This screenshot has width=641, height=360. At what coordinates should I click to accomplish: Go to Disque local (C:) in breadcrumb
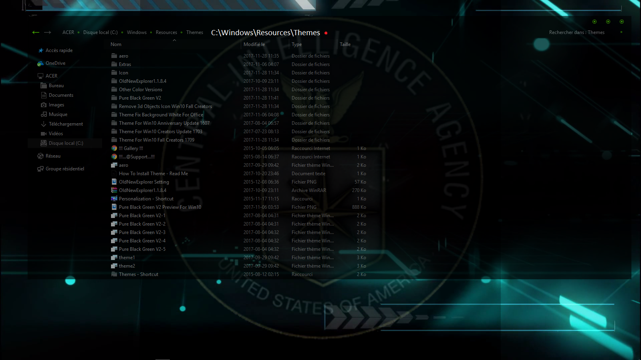[101, 32]
